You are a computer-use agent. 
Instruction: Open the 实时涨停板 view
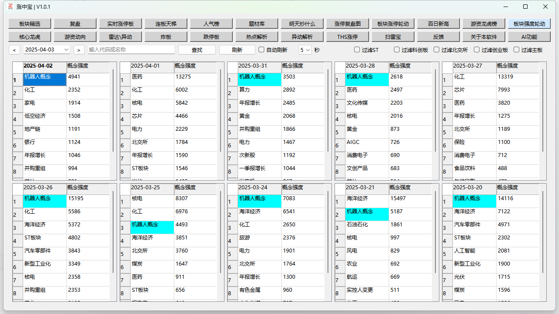pyautogui.click(x=121, y=23)
